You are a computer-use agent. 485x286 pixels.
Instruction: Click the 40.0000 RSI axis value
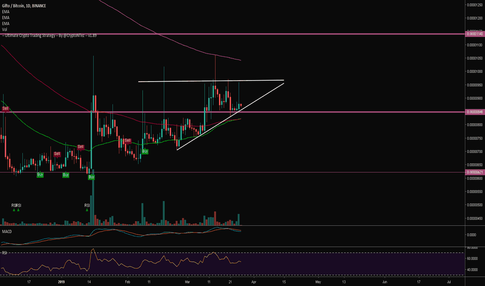[473, 269]
